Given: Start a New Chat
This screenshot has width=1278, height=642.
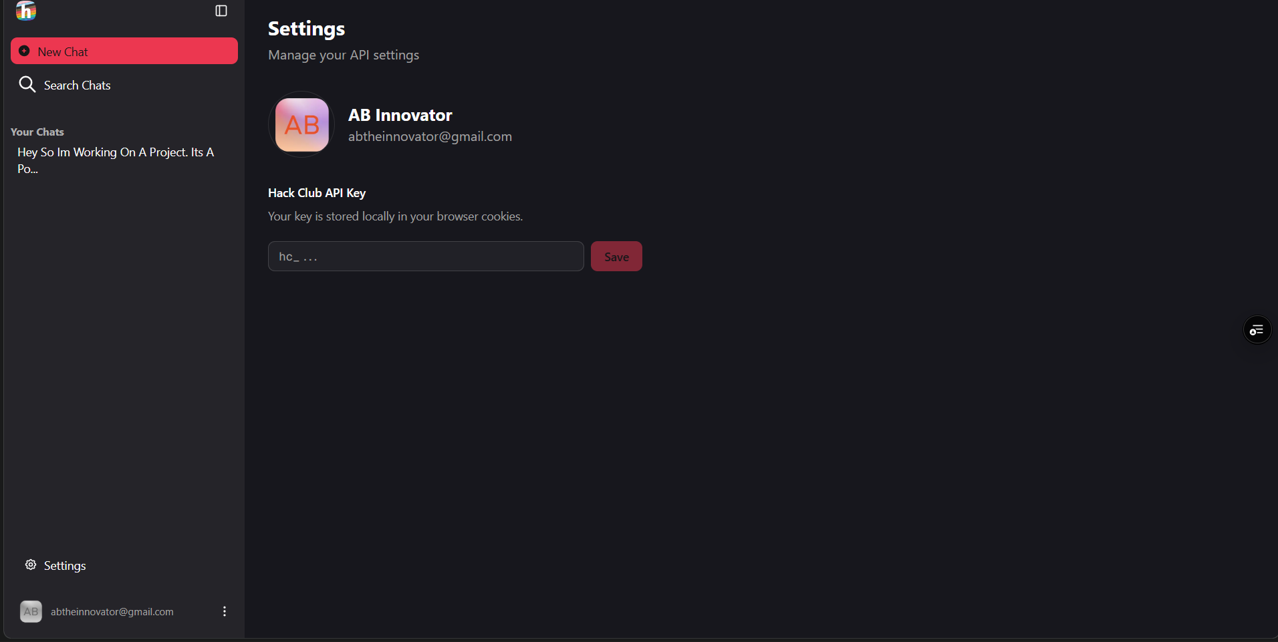Looking at the screenshot, I should point(124,51).
